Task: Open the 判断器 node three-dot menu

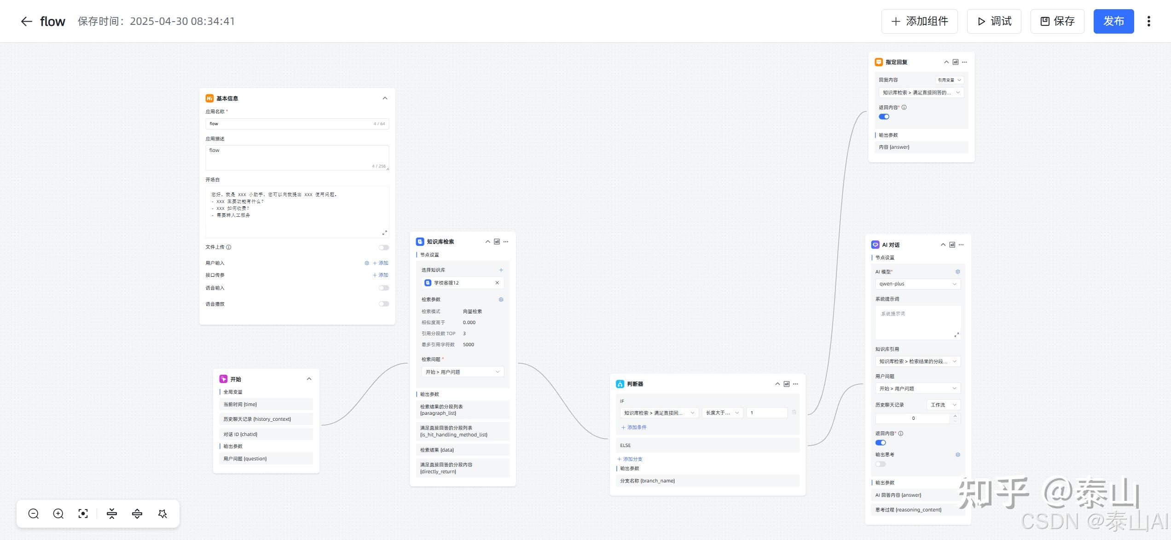Action: pyautogui.click(x=795, y=384)
